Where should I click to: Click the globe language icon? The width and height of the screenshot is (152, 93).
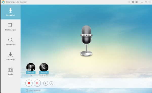tap(137, 2)
